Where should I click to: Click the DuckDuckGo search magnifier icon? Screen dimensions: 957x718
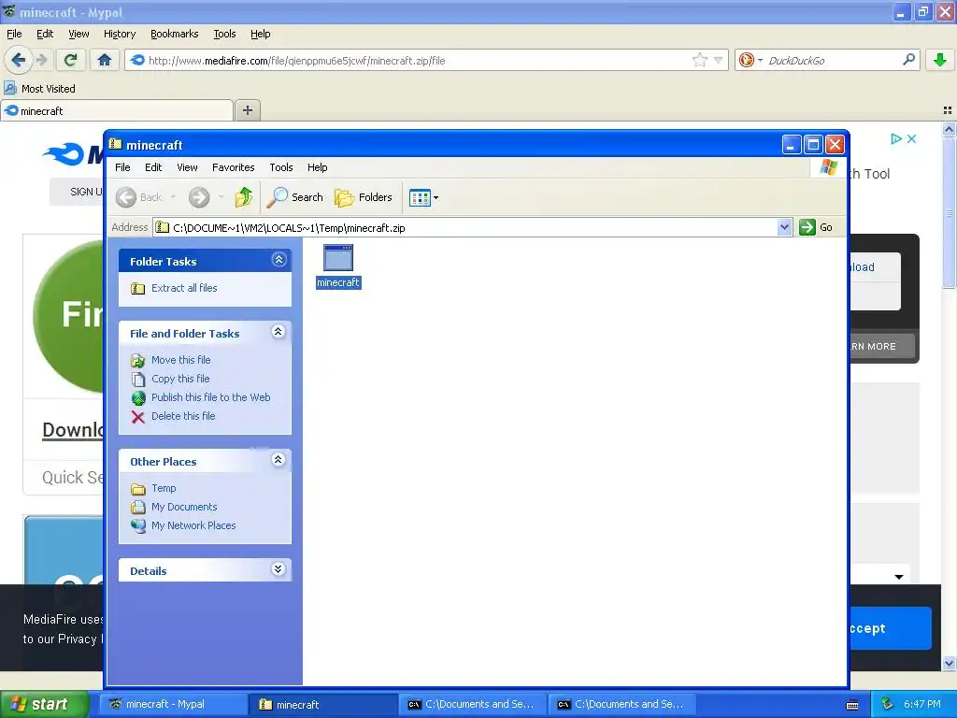click(x=908, y=60)
